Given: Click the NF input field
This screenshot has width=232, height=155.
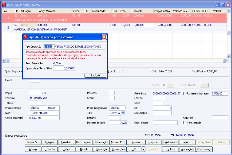Looking at the screenshot, I should (x=162, y=108).
